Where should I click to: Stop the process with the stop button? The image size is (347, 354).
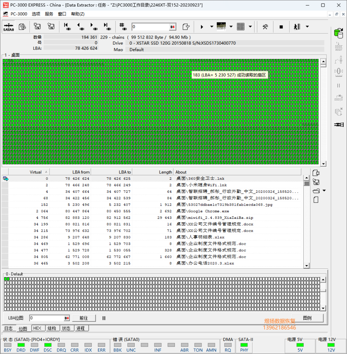point(281,27)
